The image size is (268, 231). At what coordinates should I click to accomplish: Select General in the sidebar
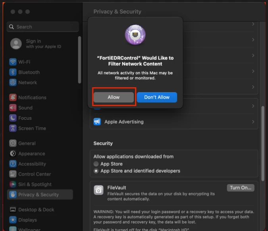click(27, 143)
